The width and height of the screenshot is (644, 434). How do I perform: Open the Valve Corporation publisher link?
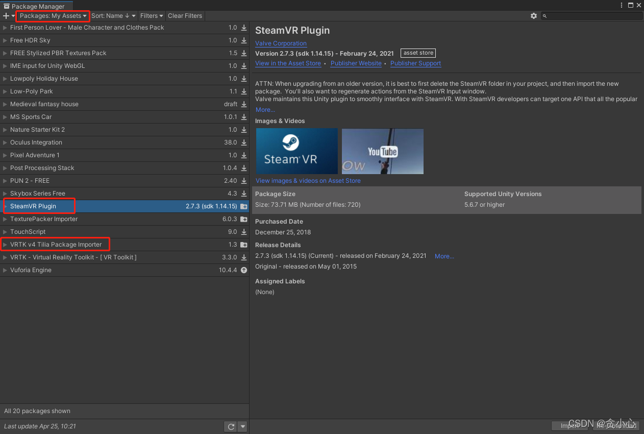[x=281, y=43]
